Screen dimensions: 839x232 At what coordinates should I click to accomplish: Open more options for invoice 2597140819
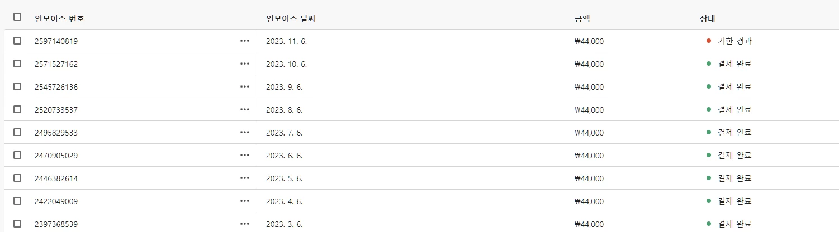coord(244,41)
